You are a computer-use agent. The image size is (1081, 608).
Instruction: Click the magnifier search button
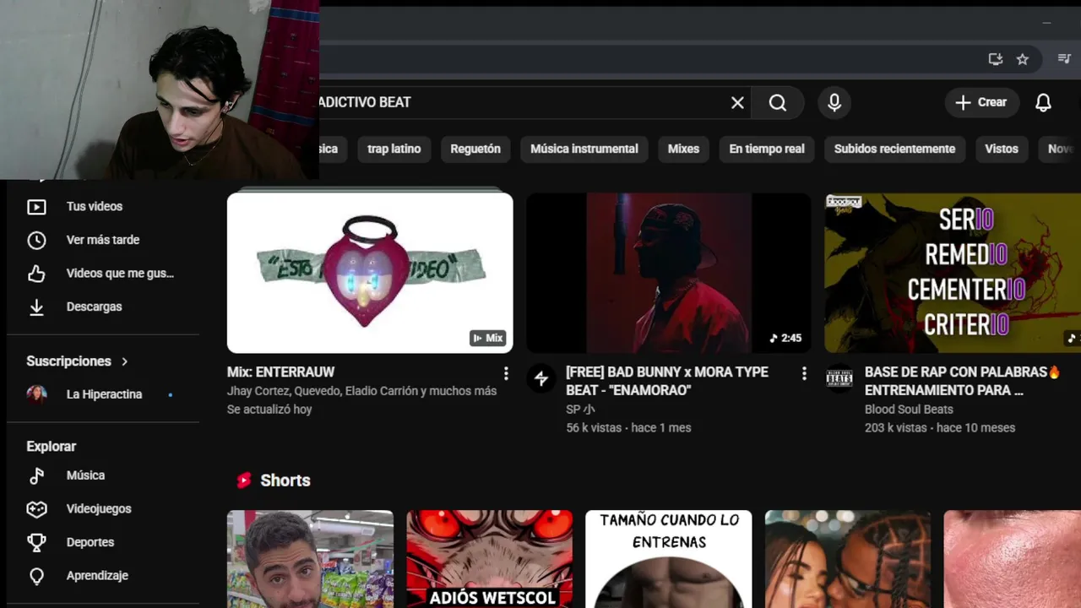click(778, 102)
